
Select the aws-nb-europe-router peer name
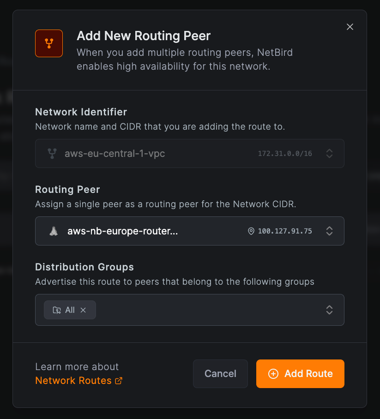click(x=122, y=231)
